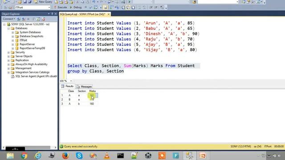Expand the ReportServerTempDB node
The image size is (285, 160).
[13, 48]
